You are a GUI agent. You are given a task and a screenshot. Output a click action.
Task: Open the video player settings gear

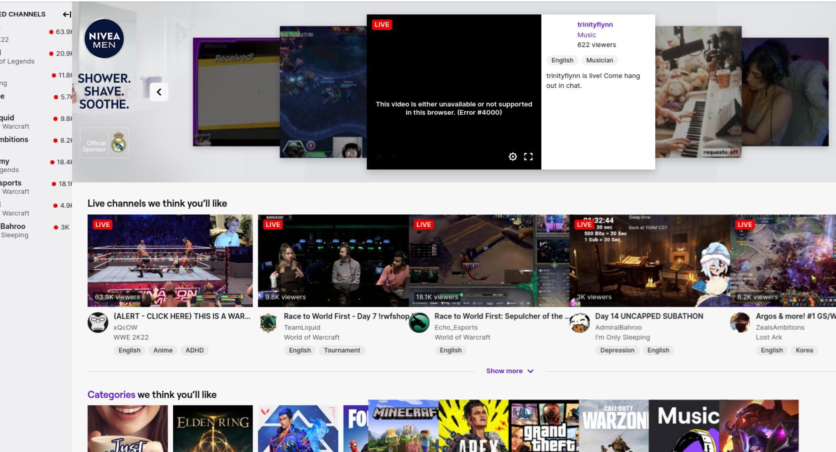[513, 156]
